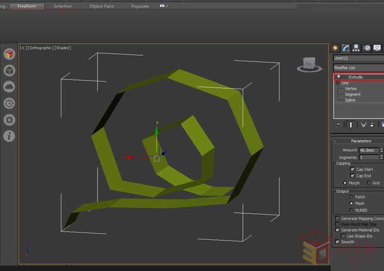
Task: Open the Display panel tab
Action: pyautogui.click(x=377, y=48)
